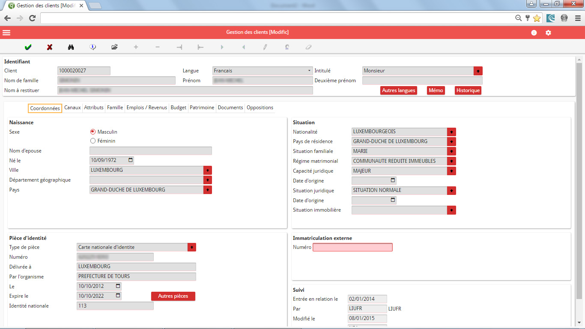This screenshot has width=585, height=329.
Task: Open Département géographique selector arrow
Action: tap(208, 180)
